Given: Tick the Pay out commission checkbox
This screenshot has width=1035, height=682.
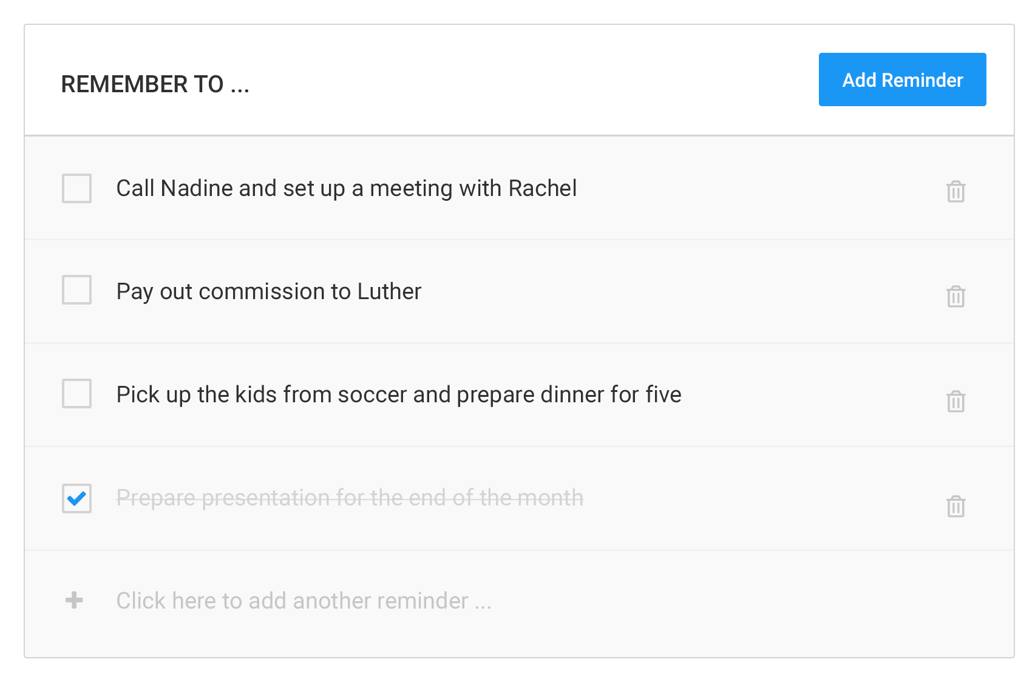Looking at the screenshot, I should [76, 289].
